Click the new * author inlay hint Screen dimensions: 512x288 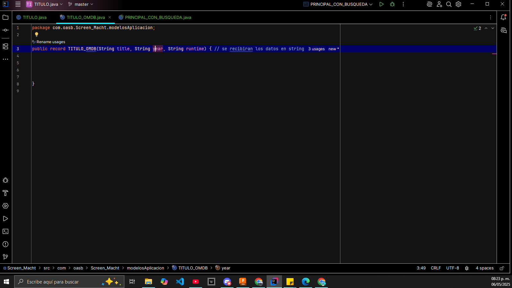click(334, 49)
